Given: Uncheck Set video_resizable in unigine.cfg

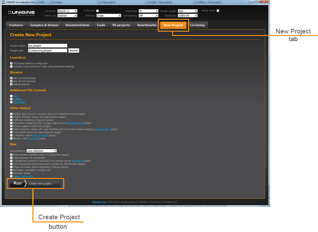Looking at the screenshot, I should pyautogui.click(x=11, y=170).
